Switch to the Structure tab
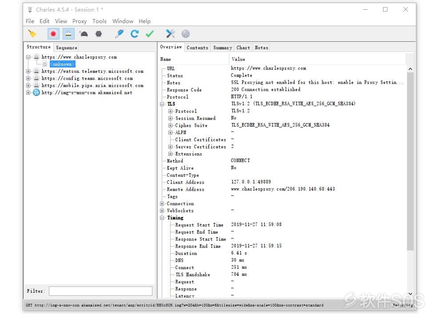The width and height of the screenshot is (431, 314). tap(39, 47)
